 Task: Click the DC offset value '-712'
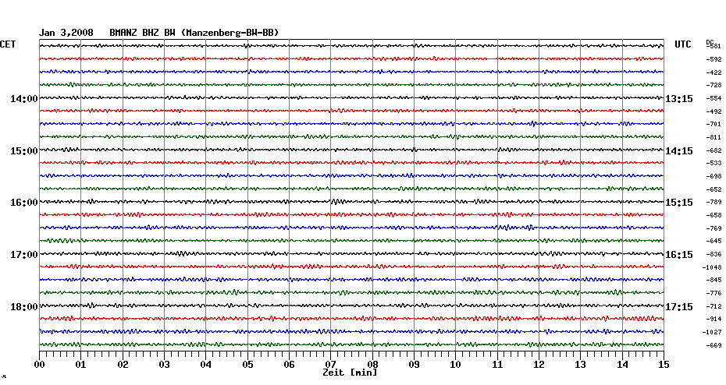coord(714,306)
